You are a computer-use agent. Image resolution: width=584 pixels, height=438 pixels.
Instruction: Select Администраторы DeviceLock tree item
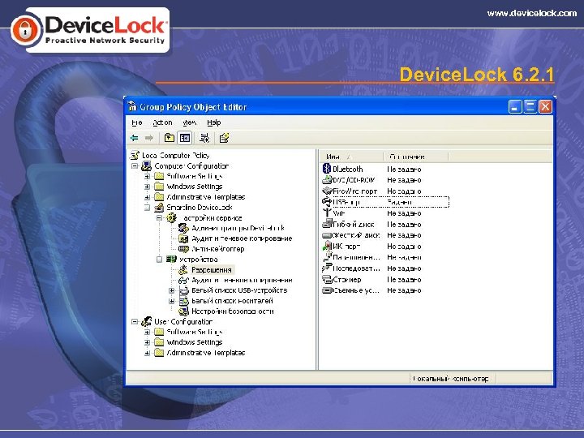point(238,228)
